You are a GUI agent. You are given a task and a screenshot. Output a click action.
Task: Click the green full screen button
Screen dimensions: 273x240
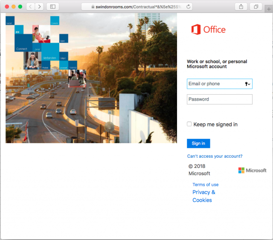tap(20, 7)
